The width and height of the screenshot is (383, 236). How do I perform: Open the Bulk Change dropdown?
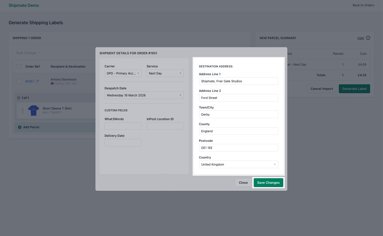tap(28, 53)
